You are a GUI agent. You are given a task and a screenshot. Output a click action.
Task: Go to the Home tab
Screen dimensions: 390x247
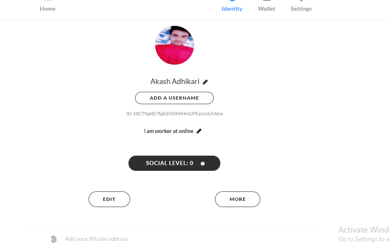click(x=47, y=9)
